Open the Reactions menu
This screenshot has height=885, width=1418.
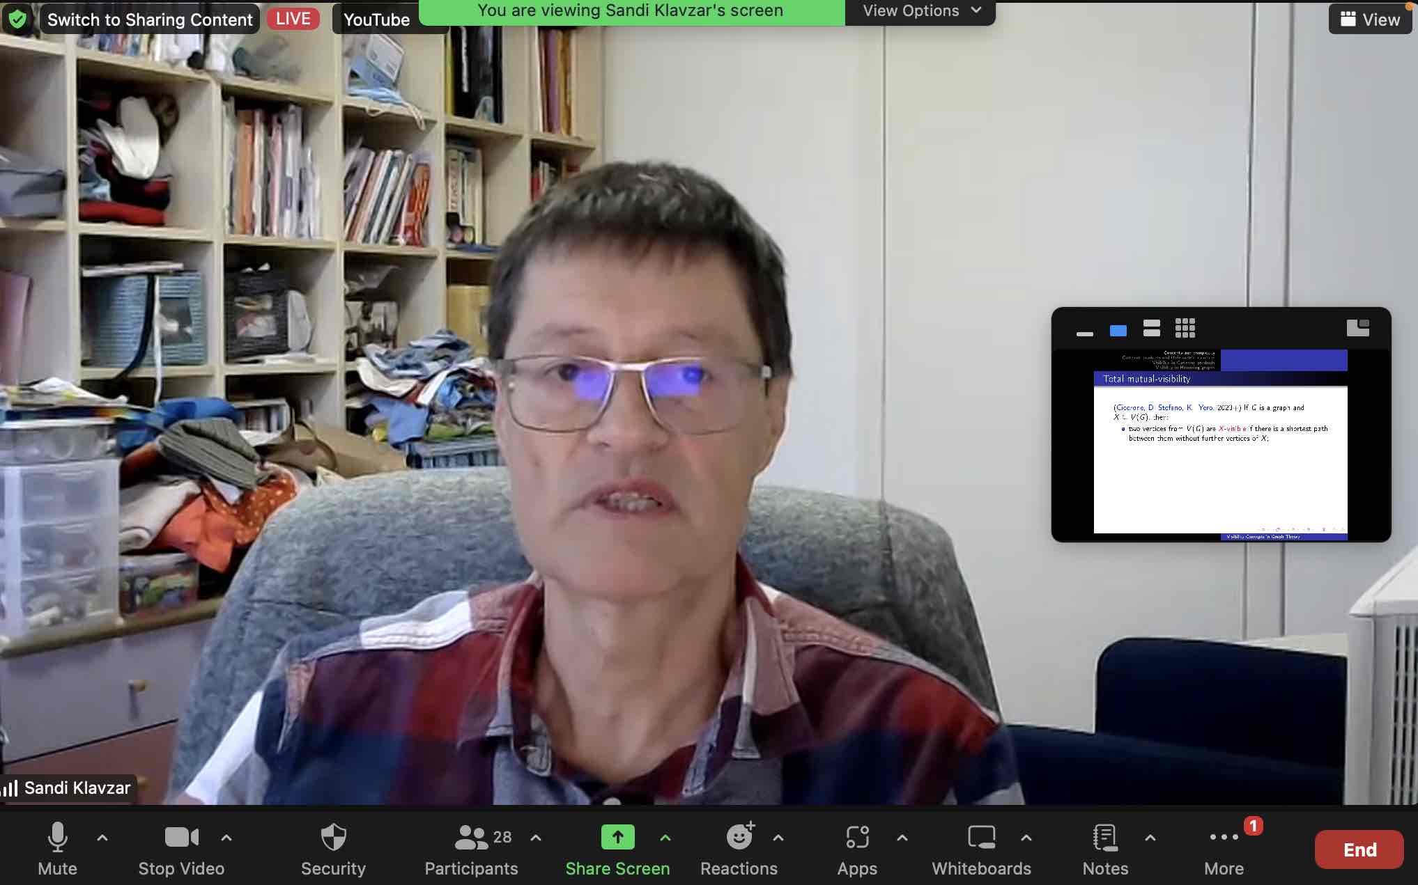click(x=739, y=846)
